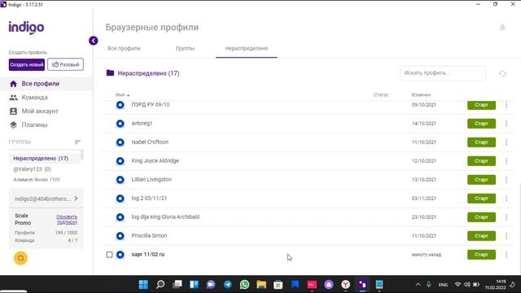
Task: Tick the checkbox for sapr 11/02 ru
Action: click(x=109, y=255)
